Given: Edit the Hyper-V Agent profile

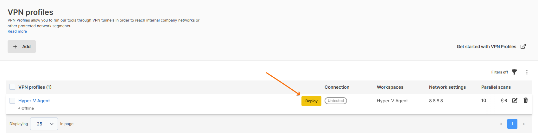Looking at the screenshot, I should (x=515, y=100).
